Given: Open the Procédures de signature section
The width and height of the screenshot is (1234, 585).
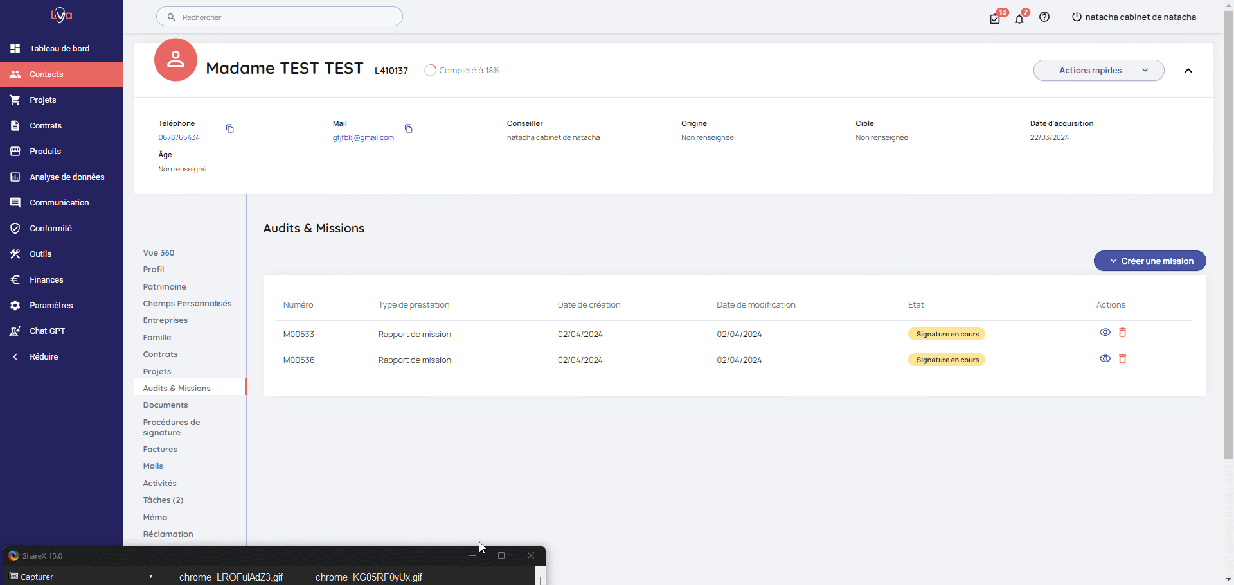Looking at the screenshot, I should [172, 428].
